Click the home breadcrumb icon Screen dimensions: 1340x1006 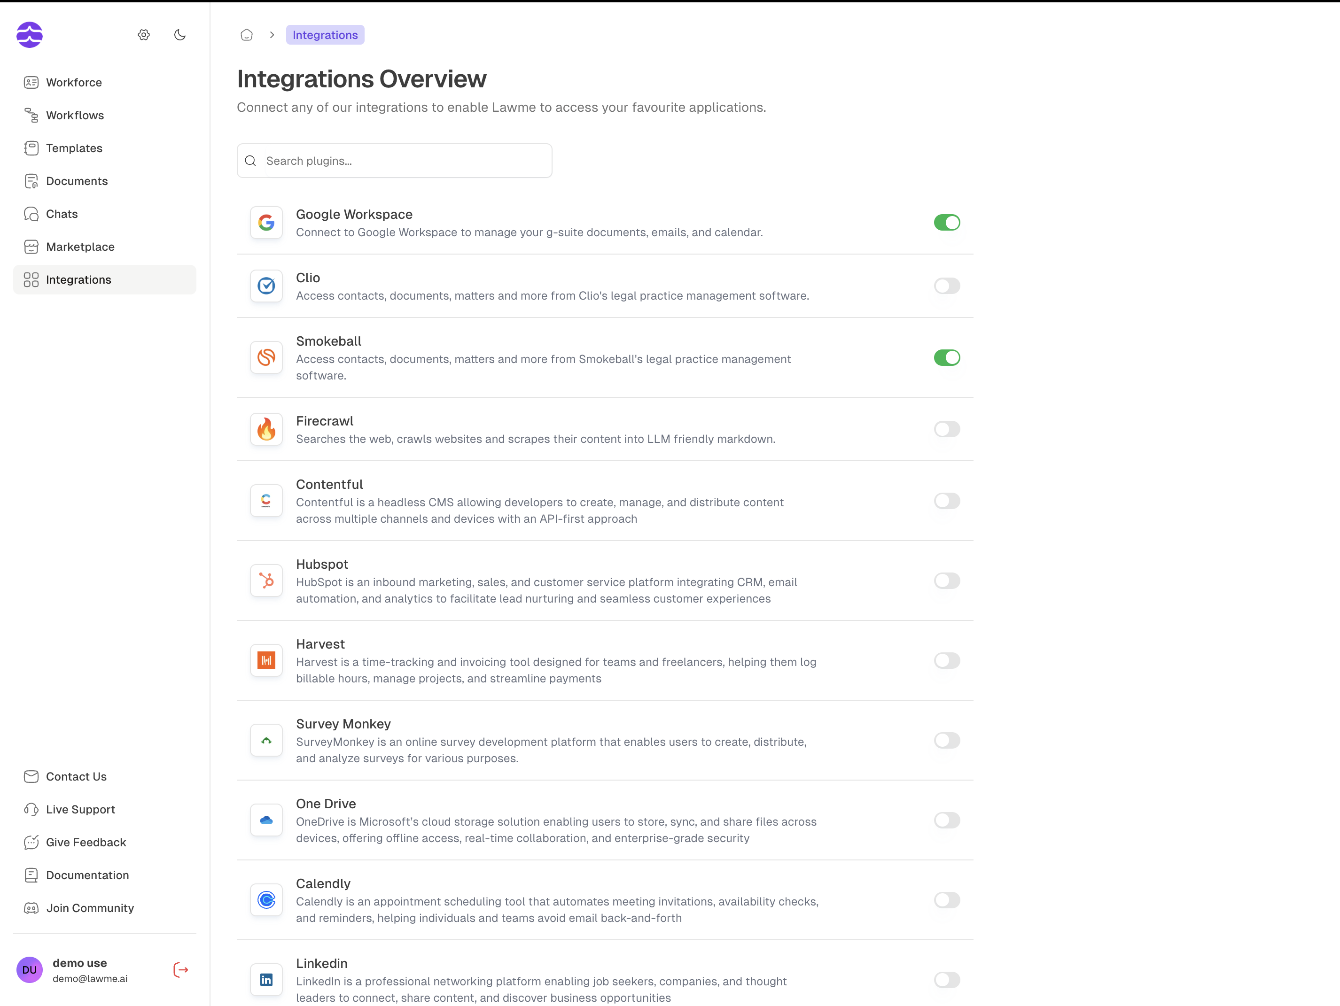(247, 35)
